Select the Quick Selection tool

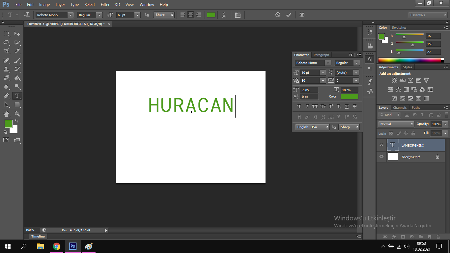coord(17,42)
